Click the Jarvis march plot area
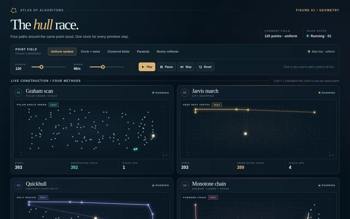 (x=258, y=129)
